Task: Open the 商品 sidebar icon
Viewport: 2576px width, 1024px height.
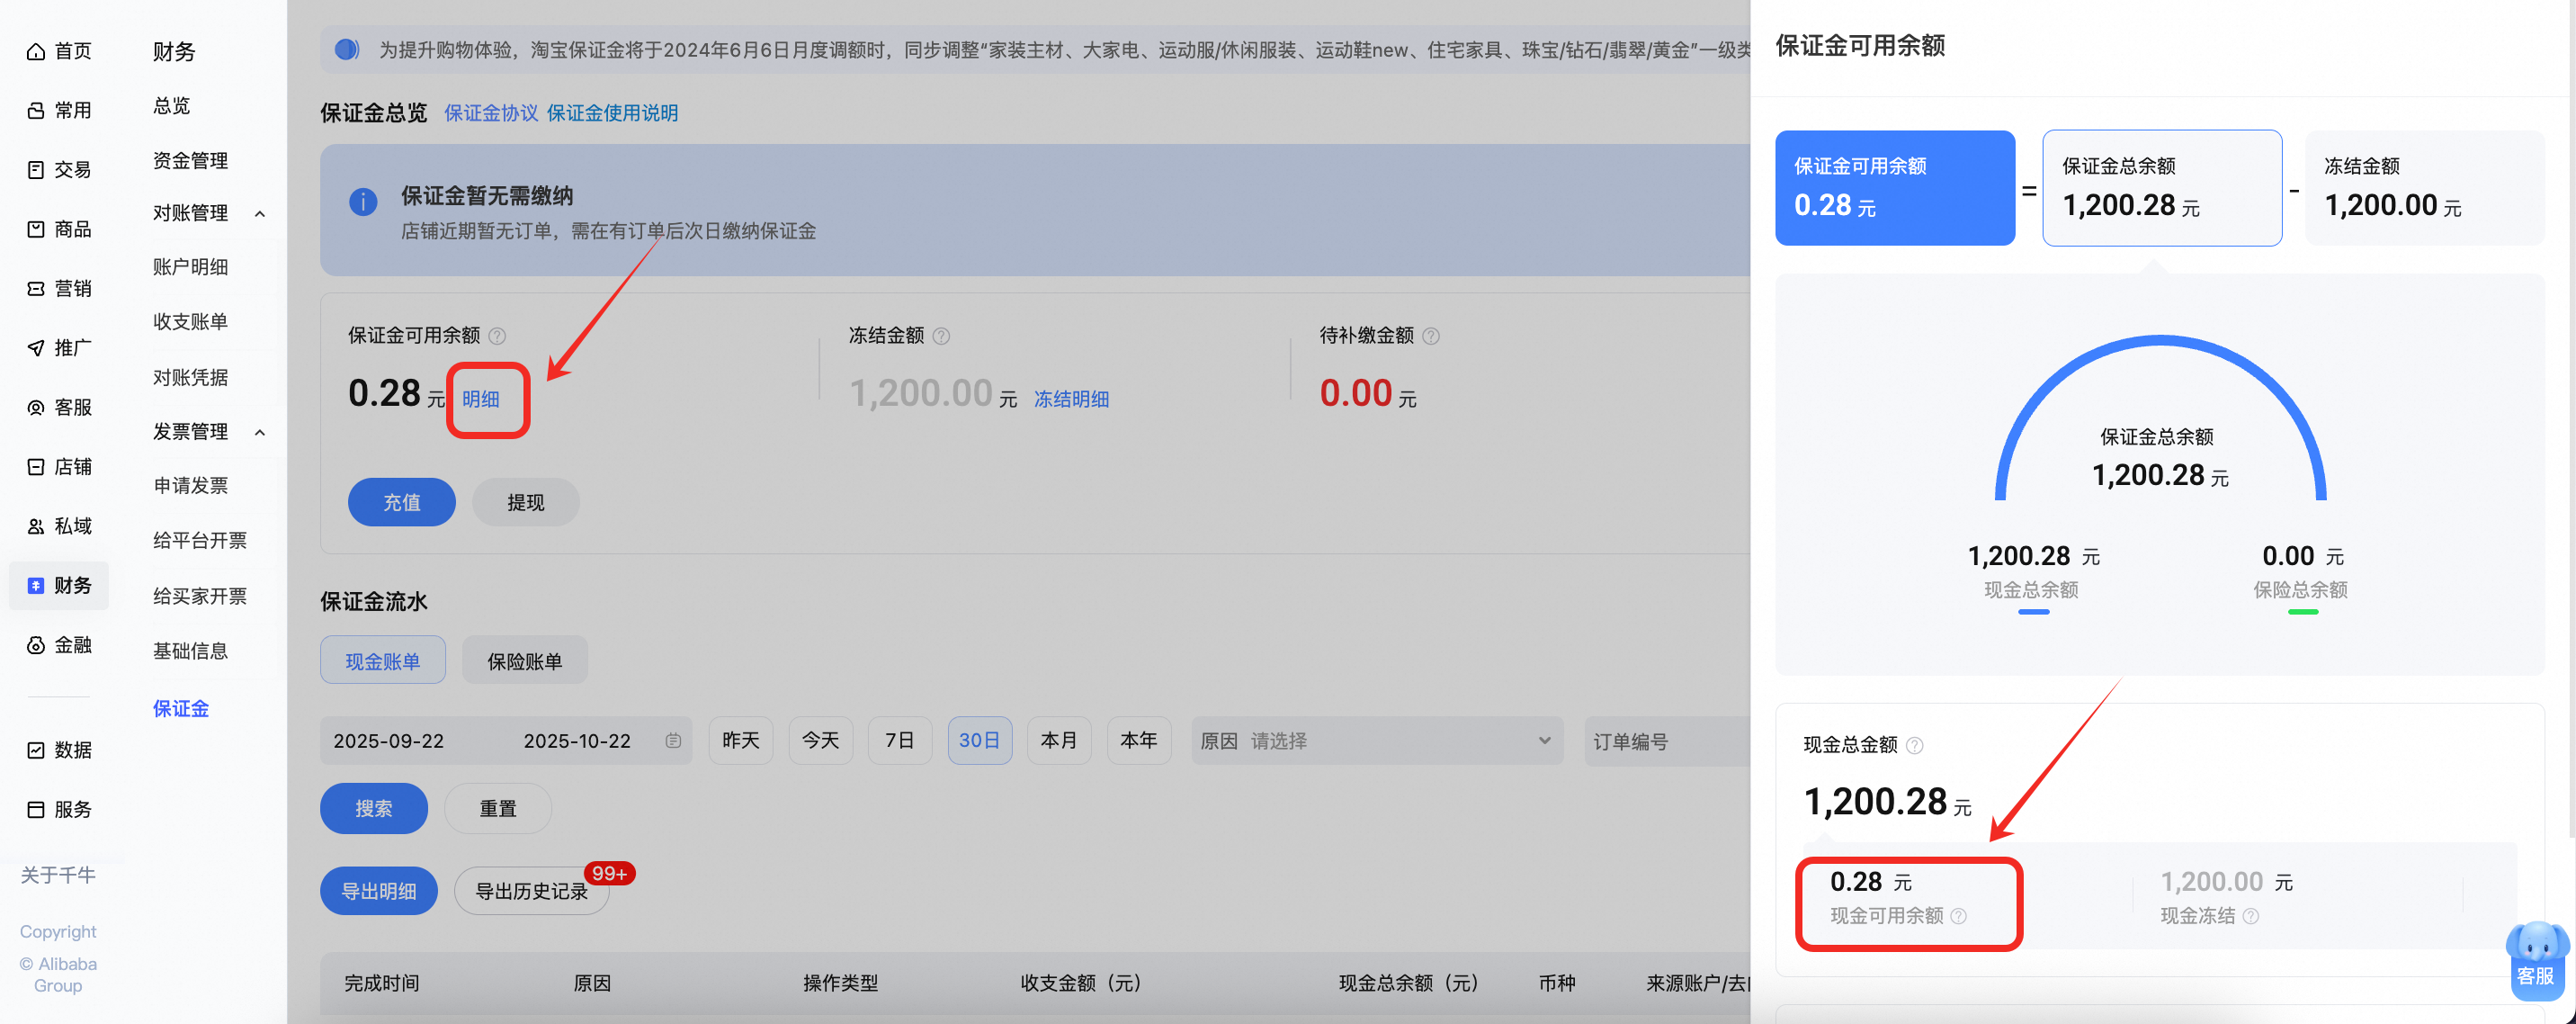Action: pos(36,229)
